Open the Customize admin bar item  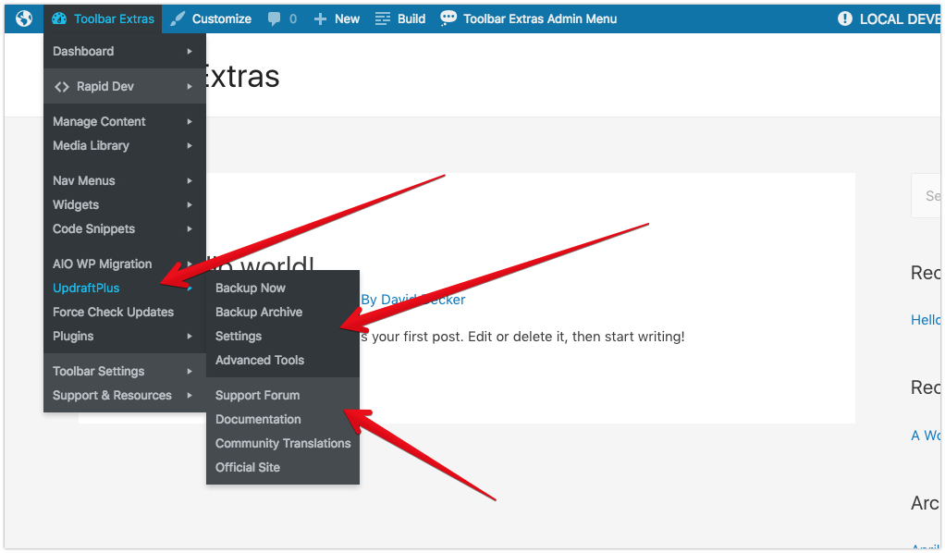pos(210,18)
